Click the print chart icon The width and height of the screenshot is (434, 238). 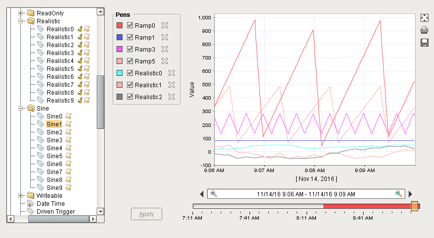[424, 30]
